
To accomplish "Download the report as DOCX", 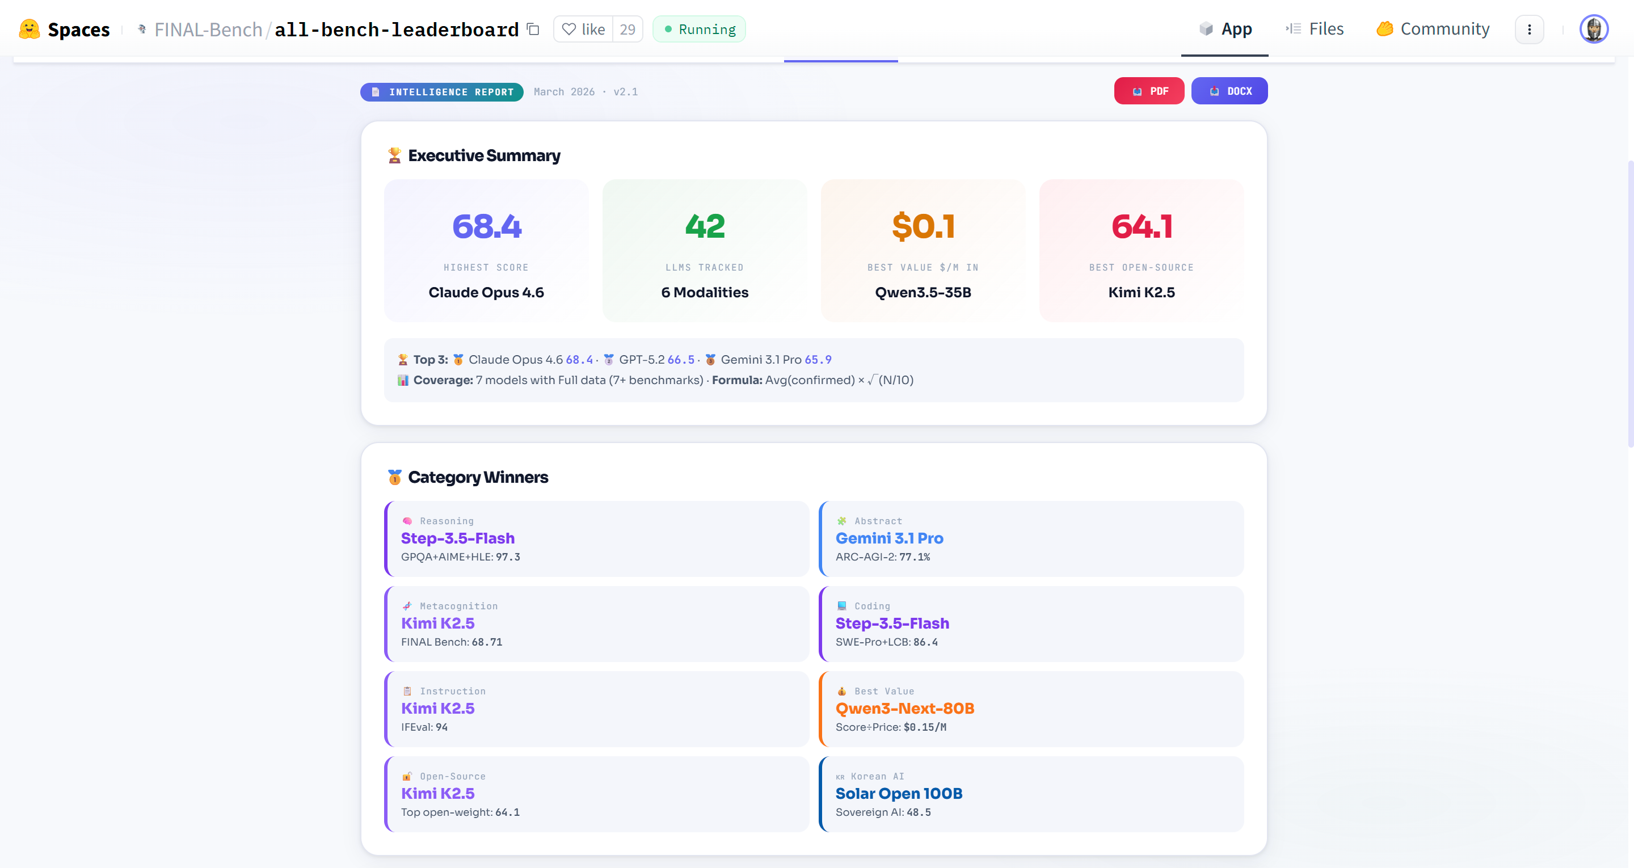I will 1229,91.
